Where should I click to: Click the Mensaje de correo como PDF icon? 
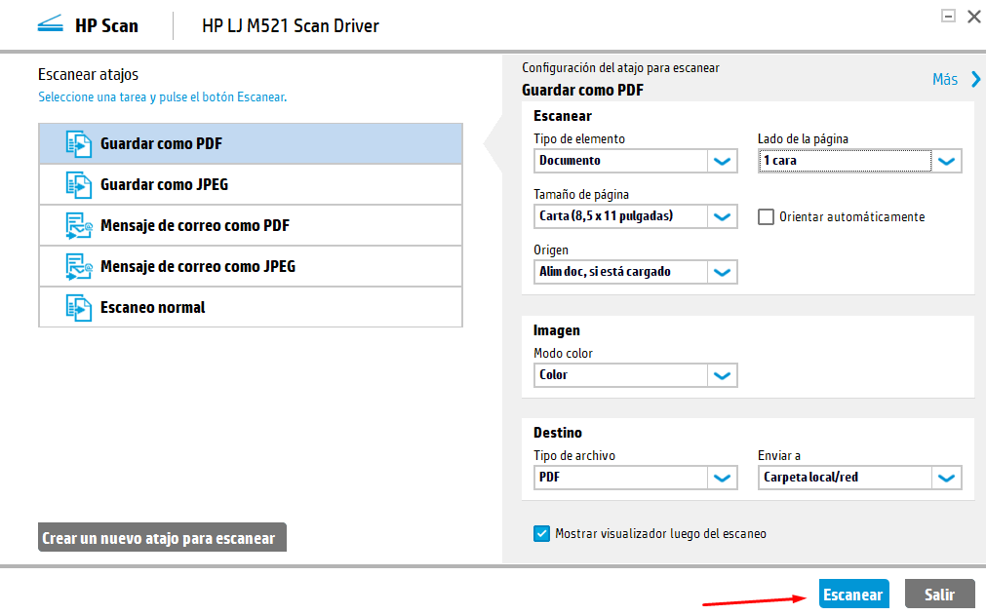79,225
